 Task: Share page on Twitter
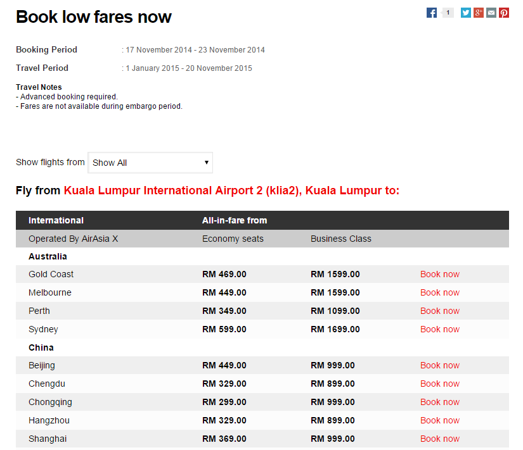466,13
